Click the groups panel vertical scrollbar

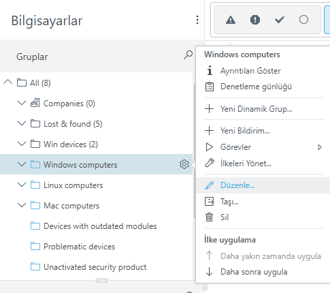[x=195, y=151]
